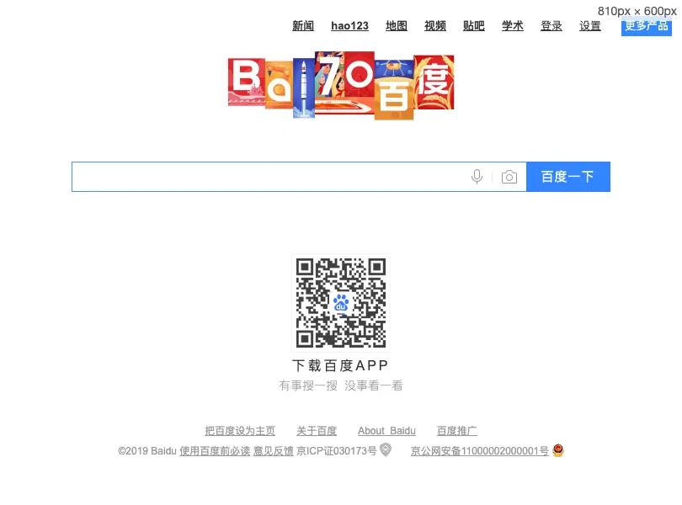The width and height of the screenshot is (682, 505).
Task: Open 学术 scholar link
Action: click(513, 26)
